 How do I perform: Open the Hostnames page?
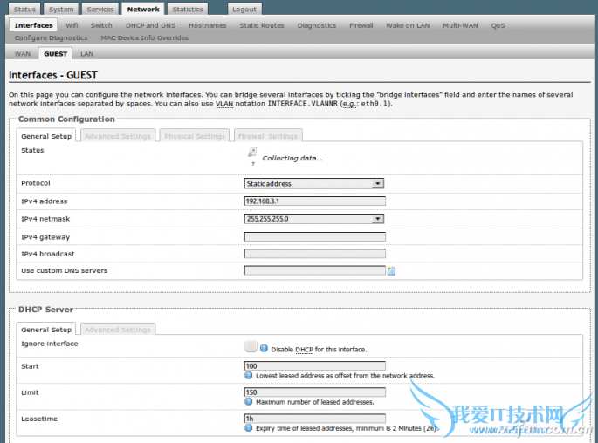pyautogui.click(x=208, y=25)
